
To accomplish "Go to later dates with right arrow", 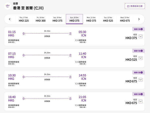I will 139,19.
